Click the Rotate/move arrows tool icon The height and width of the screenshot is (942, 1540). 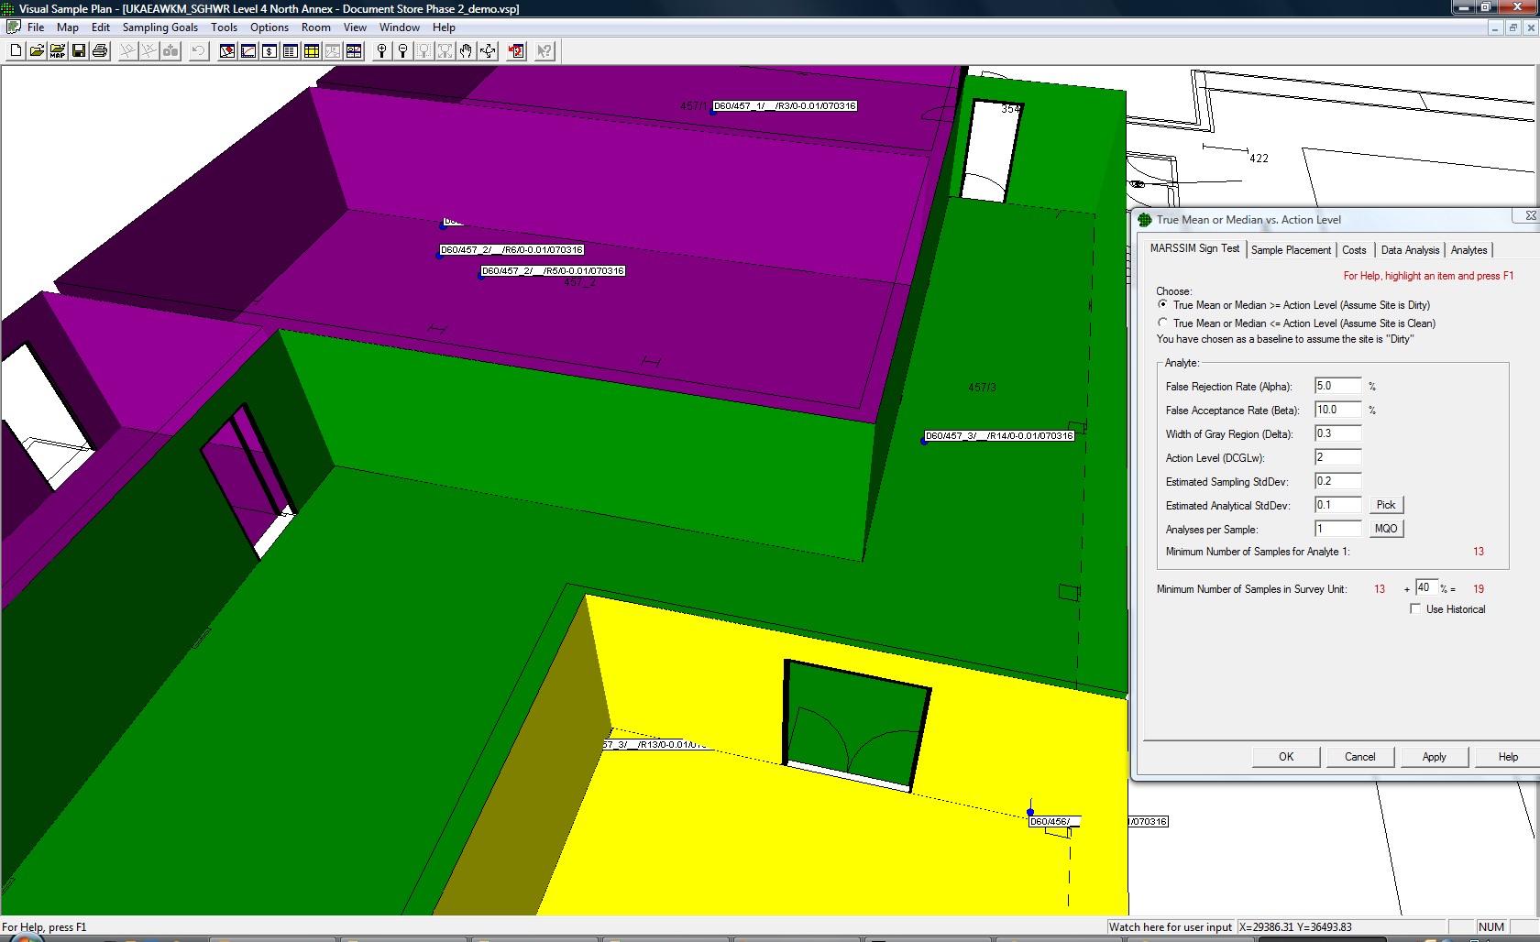(x=488, y=51)
